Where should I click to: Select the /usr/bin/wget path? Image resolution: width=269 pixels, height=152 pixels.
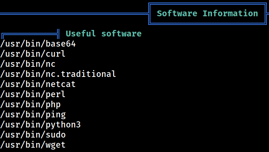[33, 145]
